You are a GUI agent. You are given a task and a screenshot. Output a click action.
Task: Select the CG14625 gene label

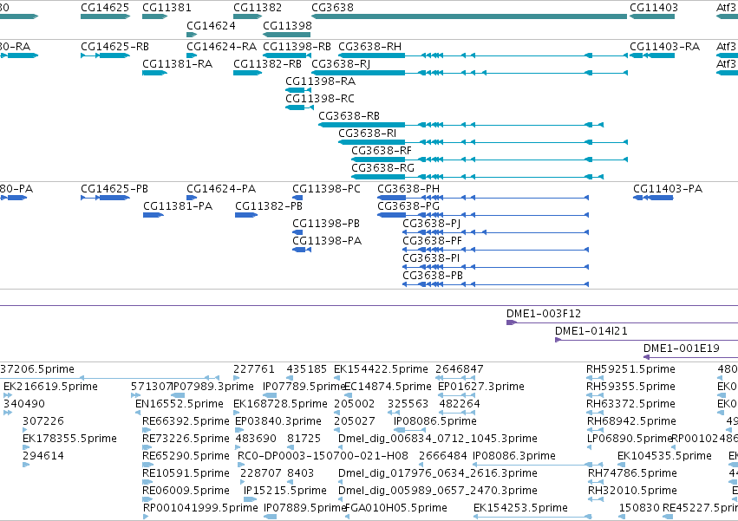click(x=105, y=8)
